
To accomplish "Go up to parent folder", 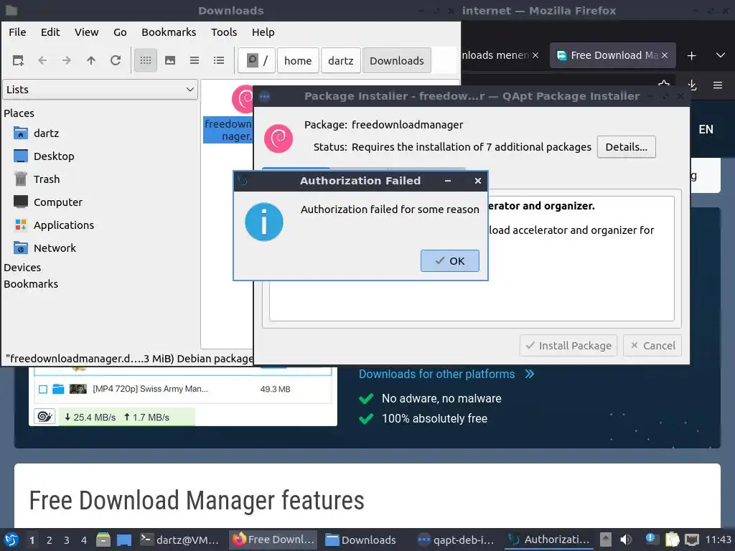I will (91, 60).
